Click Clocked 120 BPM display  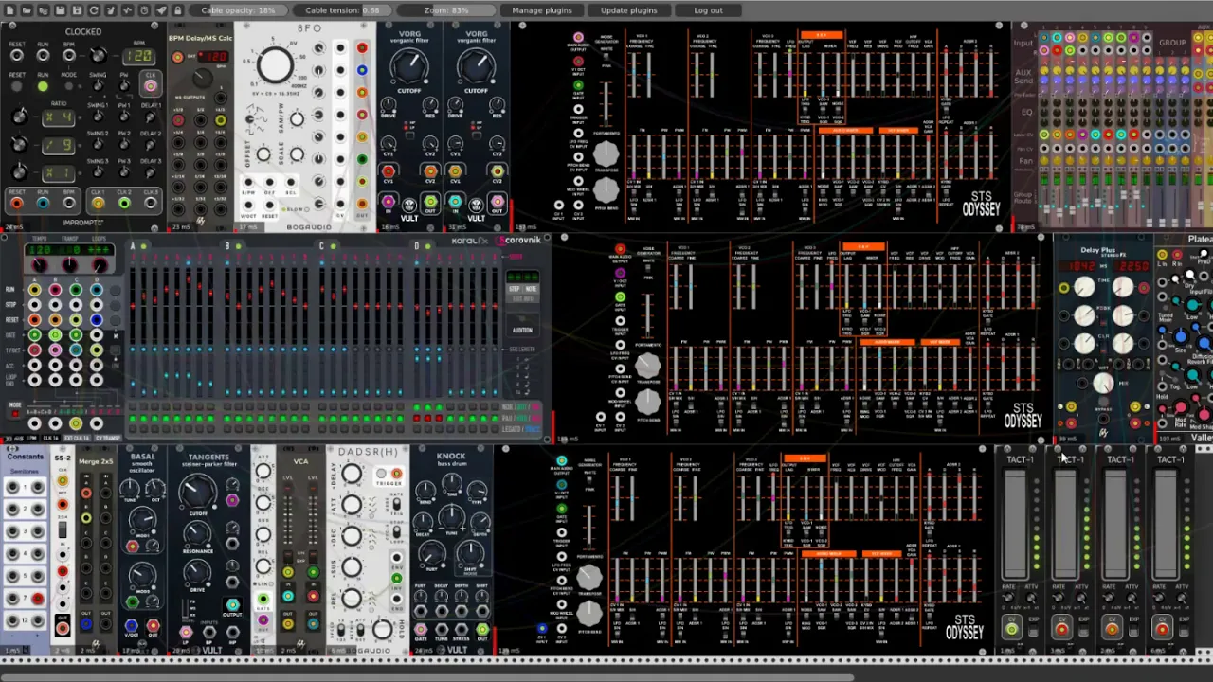click(x=138, y=58)
